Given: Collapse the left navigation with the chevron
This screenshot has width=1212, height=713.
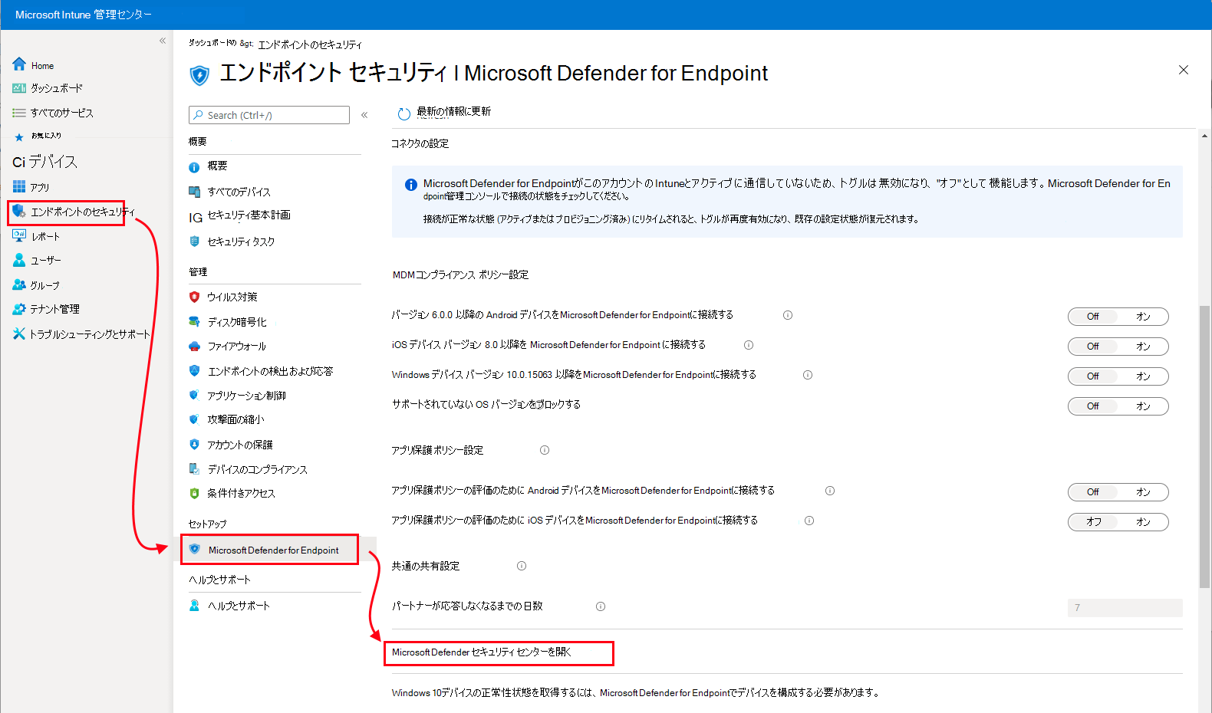Looking at the screenshot, I should pos(163,41).
